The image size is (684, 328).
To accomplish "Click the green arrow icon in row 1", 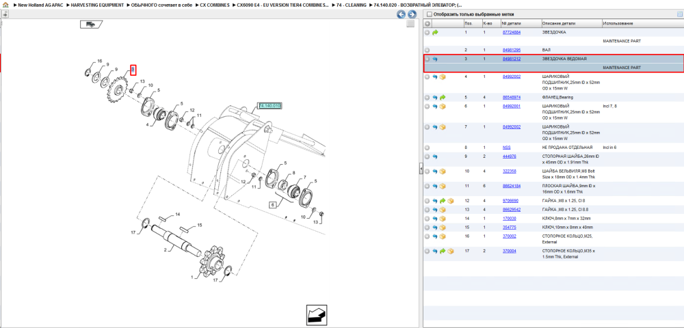I will click(x=435, y=33).
